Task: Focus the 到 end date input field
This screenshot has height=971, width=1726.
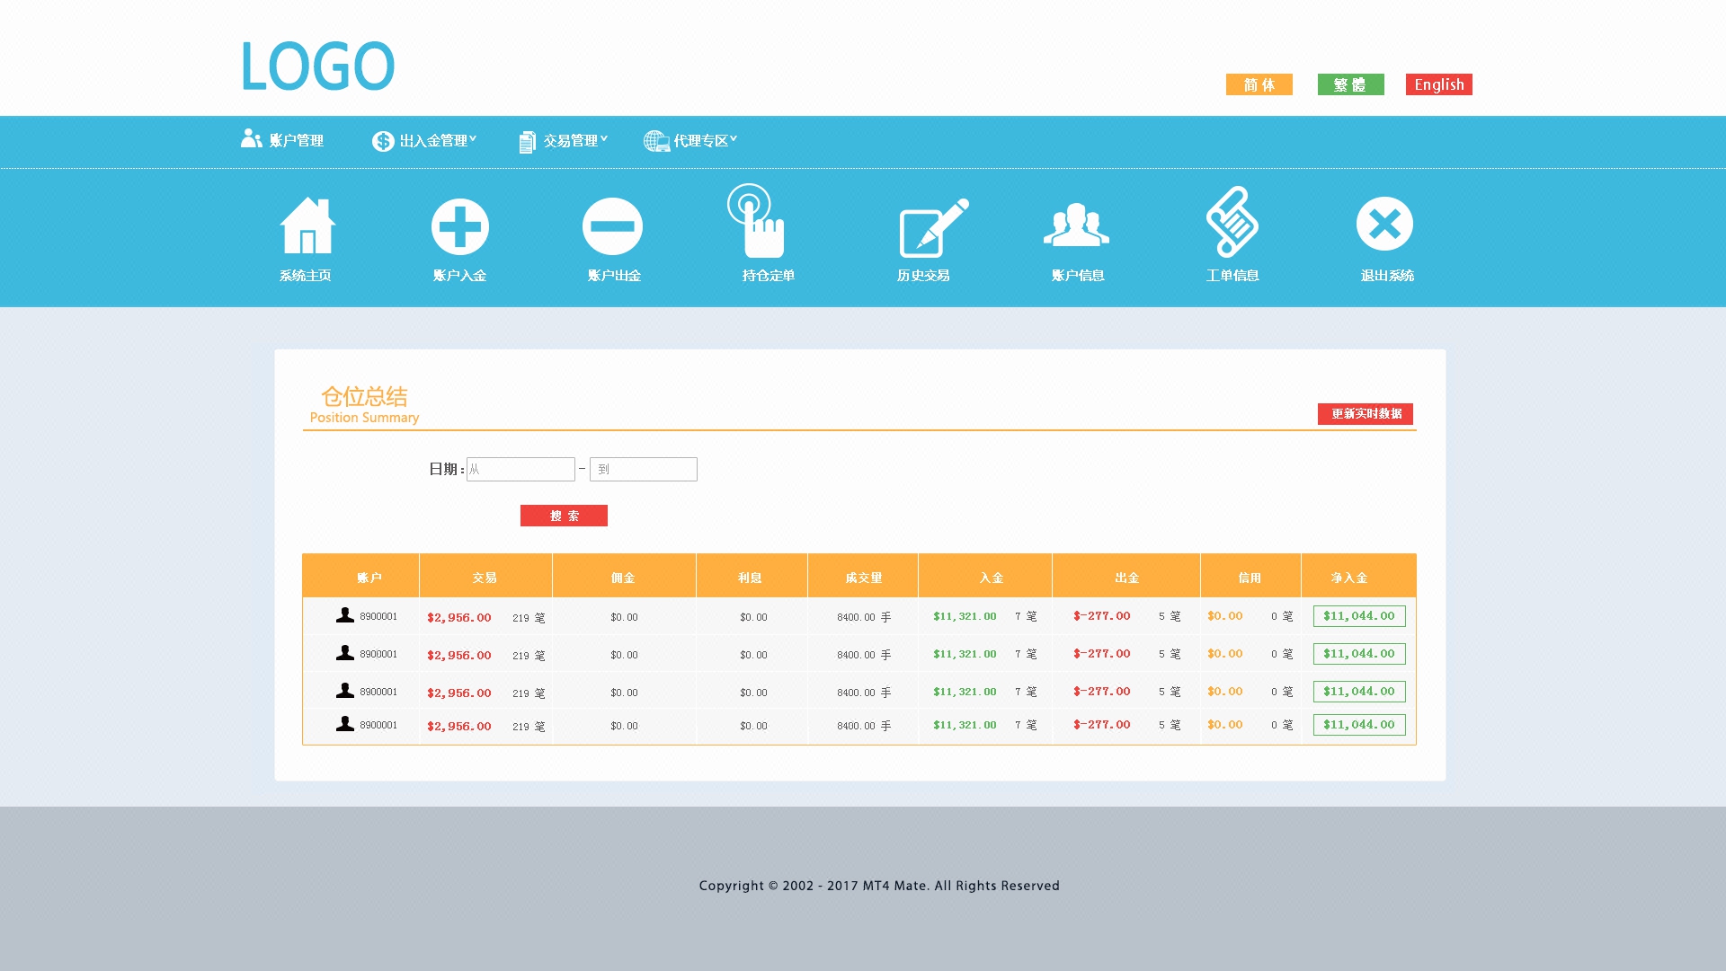Action: point(644,469)
